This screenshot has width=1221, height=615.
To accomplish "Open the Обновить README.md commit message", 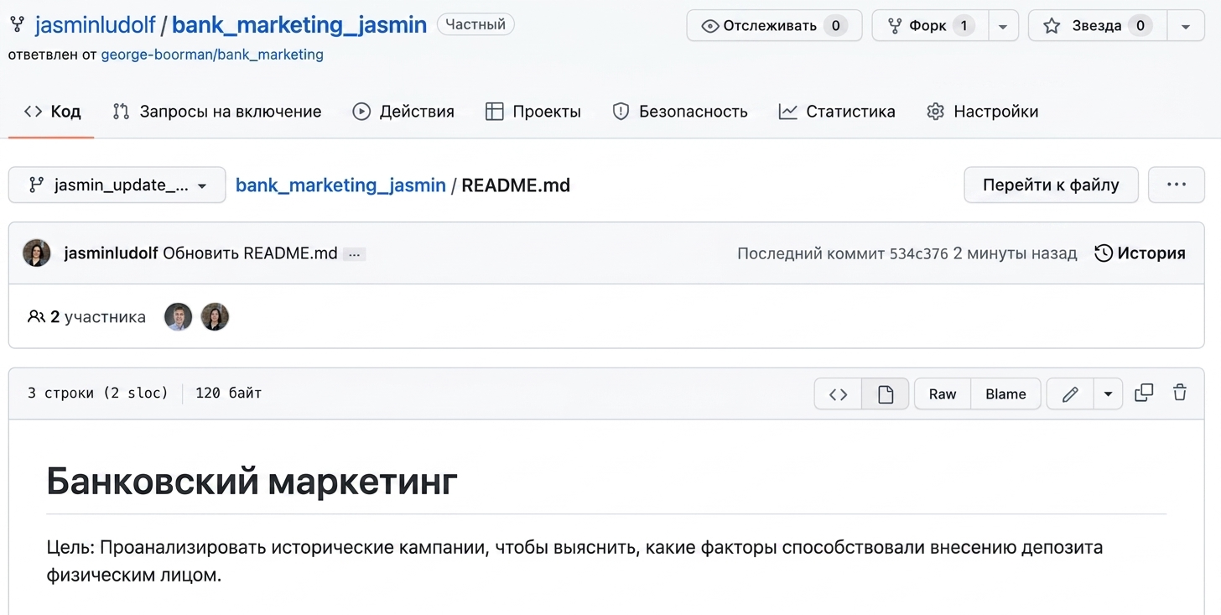I will pos(250,253).
